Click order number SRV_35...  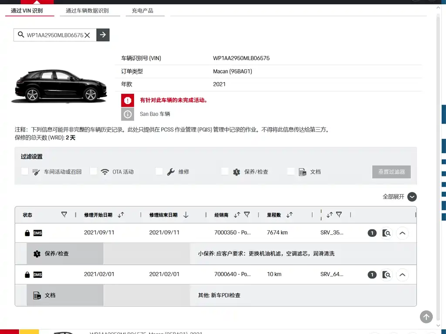pyautogui.click(x=331, y=233)
